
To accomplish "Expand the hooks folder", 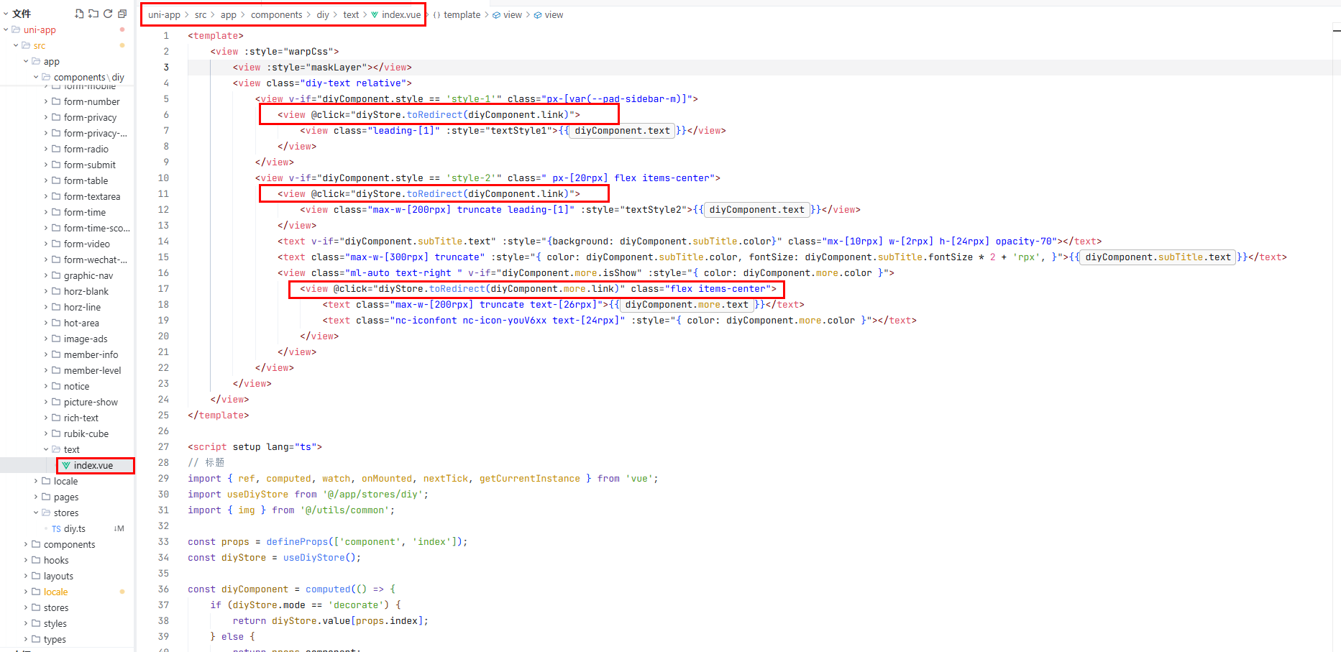I will [26, 560].
